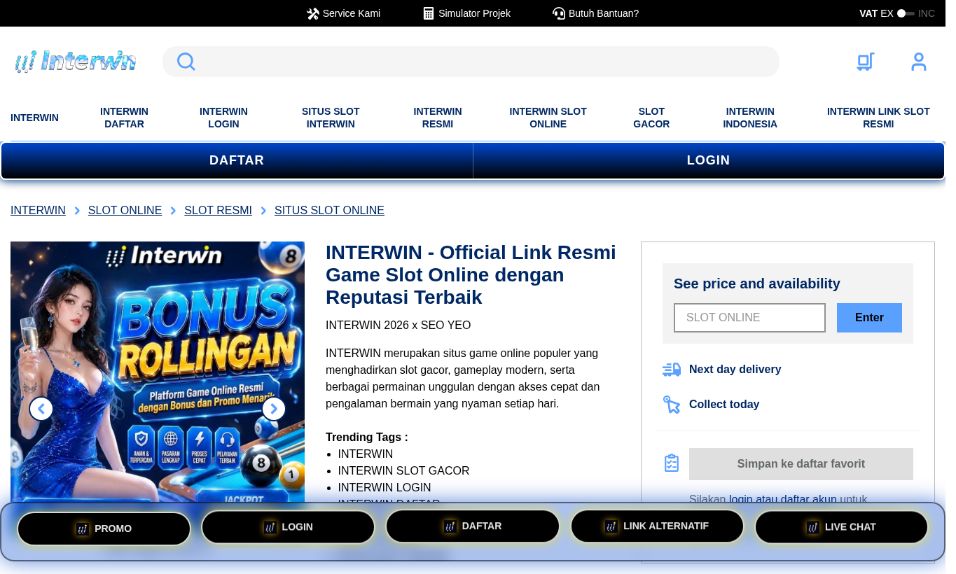Follow the SLOT ONLINE breadcrumb link

125,211
